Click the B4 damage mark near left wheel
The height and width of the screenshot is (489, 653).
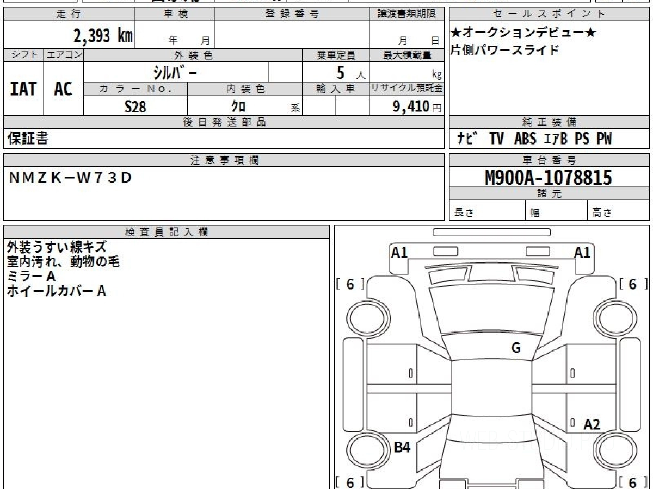pos(402,448)
